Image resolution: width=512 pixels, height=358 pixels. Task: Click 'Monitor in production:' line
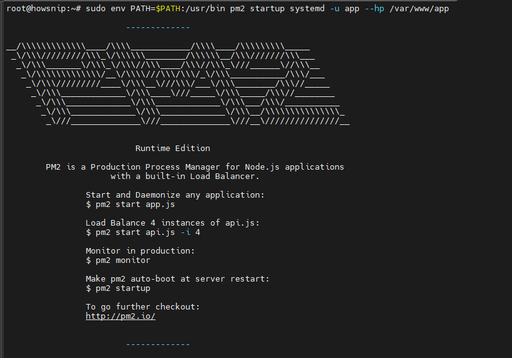(140, 251)
